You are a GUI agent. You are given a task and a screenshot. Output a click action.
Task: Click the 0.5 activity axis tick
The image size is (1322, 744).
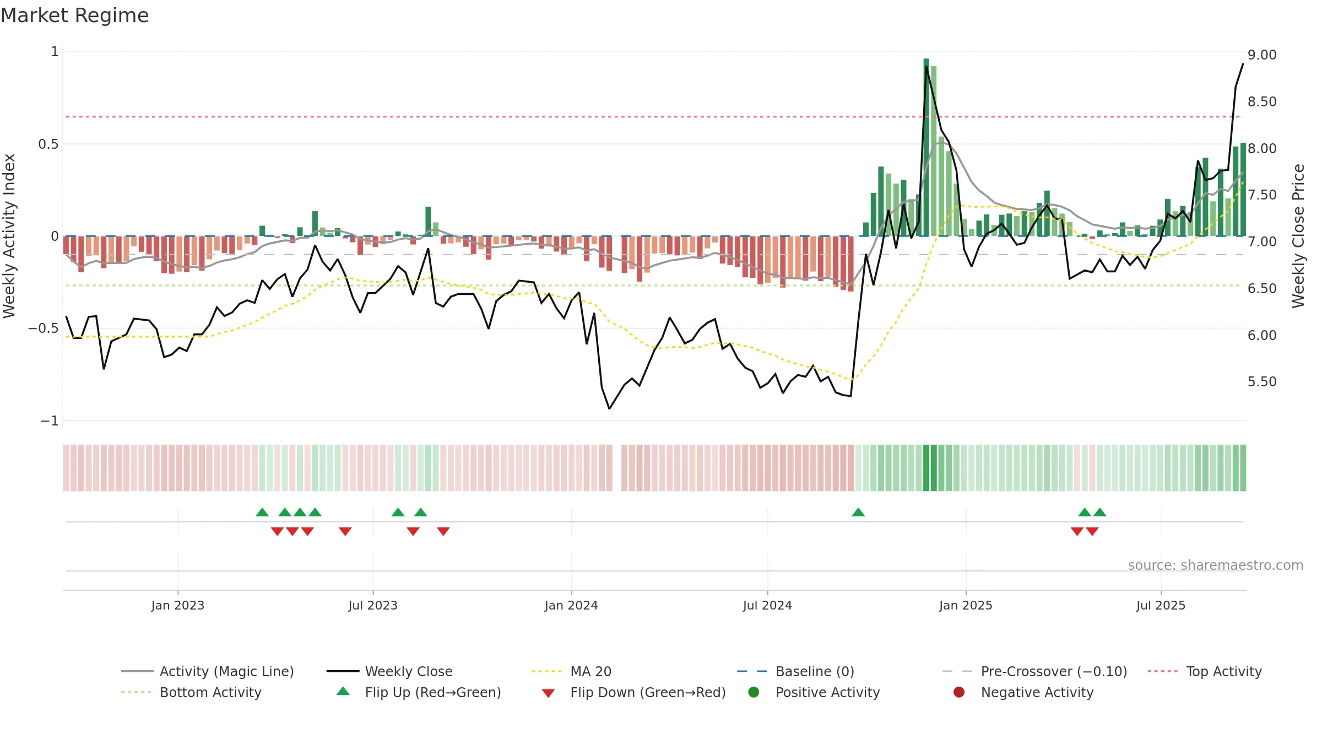coord(48,144)
